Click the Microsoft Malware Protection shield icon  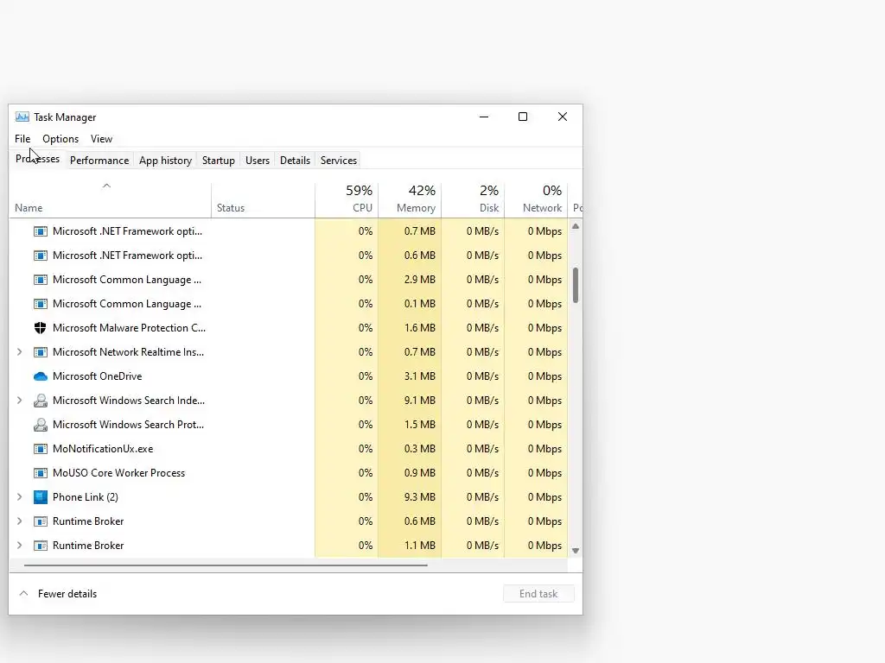tap(40, 327)
